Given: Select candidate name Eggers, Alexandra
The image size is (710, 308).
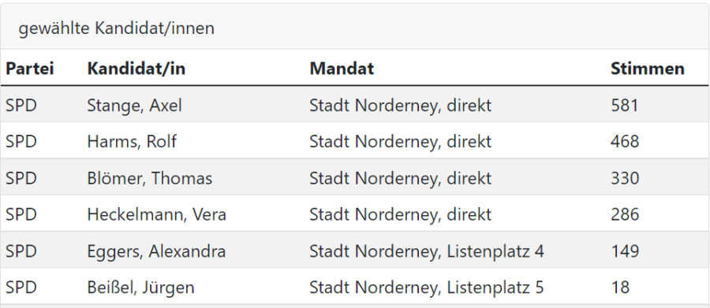Looking at the screenshot, I should click(x=156, y=251).
